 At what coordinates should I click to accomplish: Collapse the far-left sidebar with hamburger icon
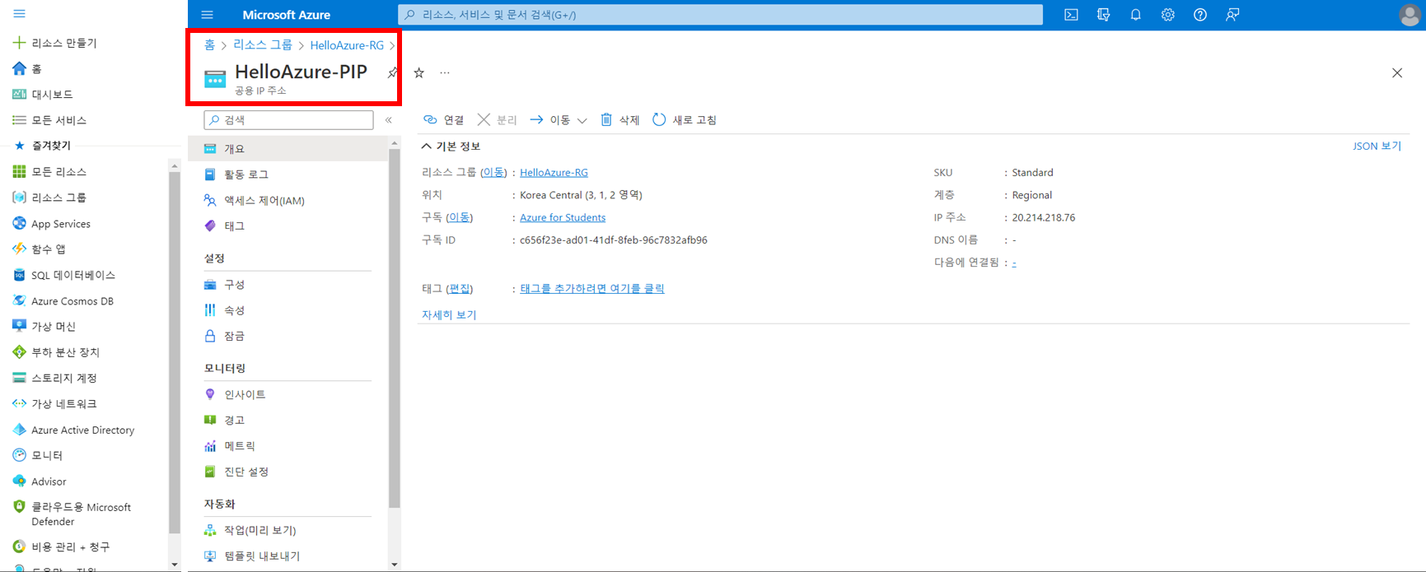(x=19, y=14)
